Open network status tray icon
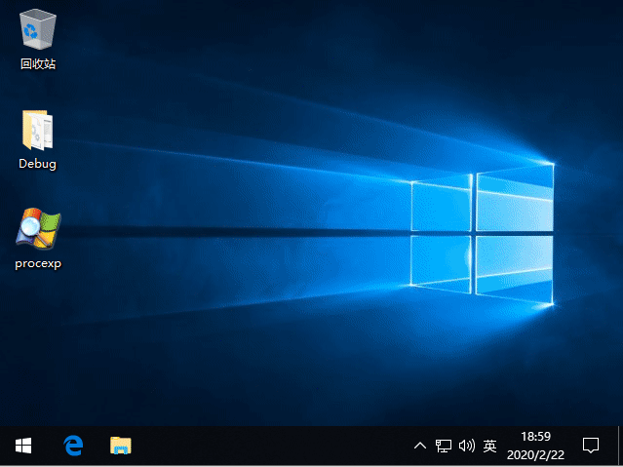Screen dimensions: 623x467 pos(444,446)
